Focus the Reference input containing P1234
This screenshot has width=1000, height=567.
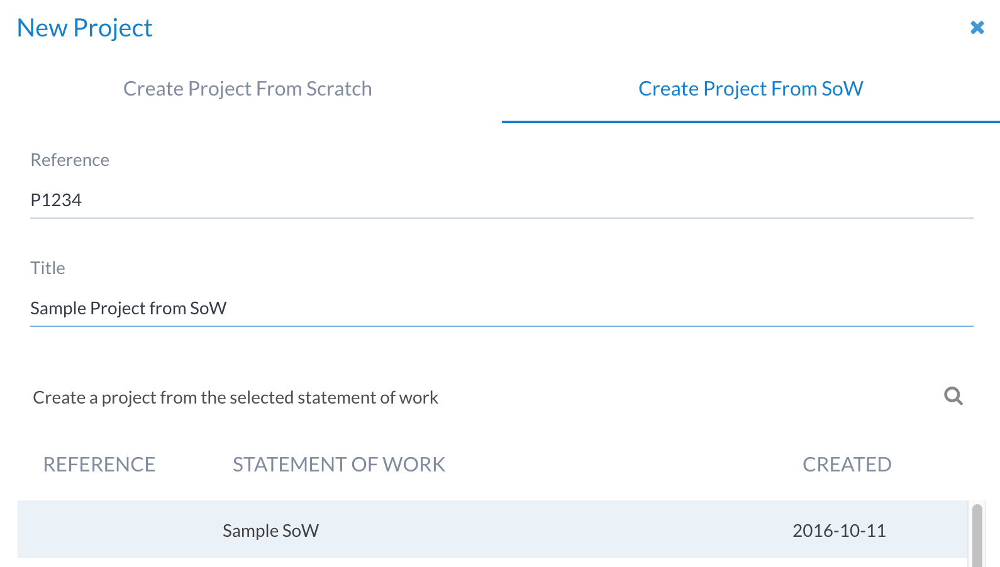[501, 200]
